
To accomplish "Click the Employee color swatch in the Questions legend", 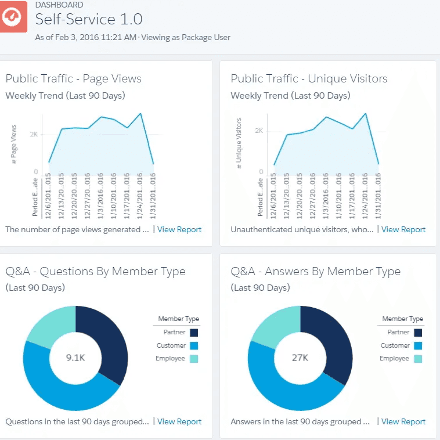I will pyautogui.click(x=194, y=359).
